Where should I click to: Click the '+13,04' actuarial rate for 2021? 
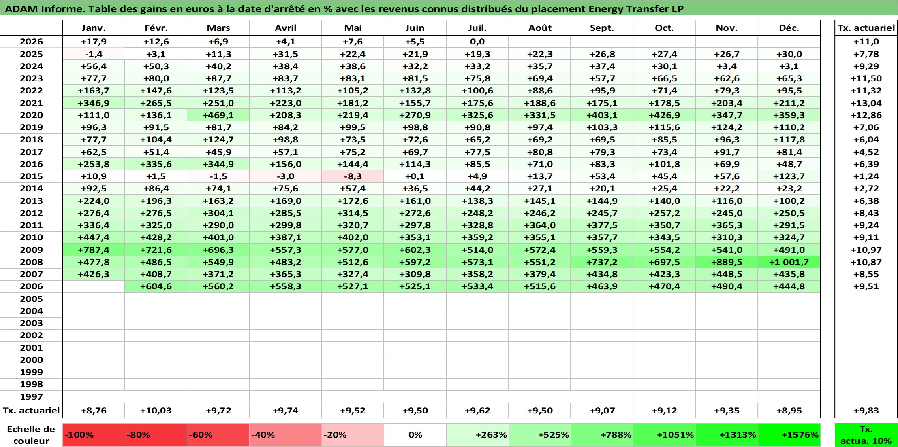point(866,103)
